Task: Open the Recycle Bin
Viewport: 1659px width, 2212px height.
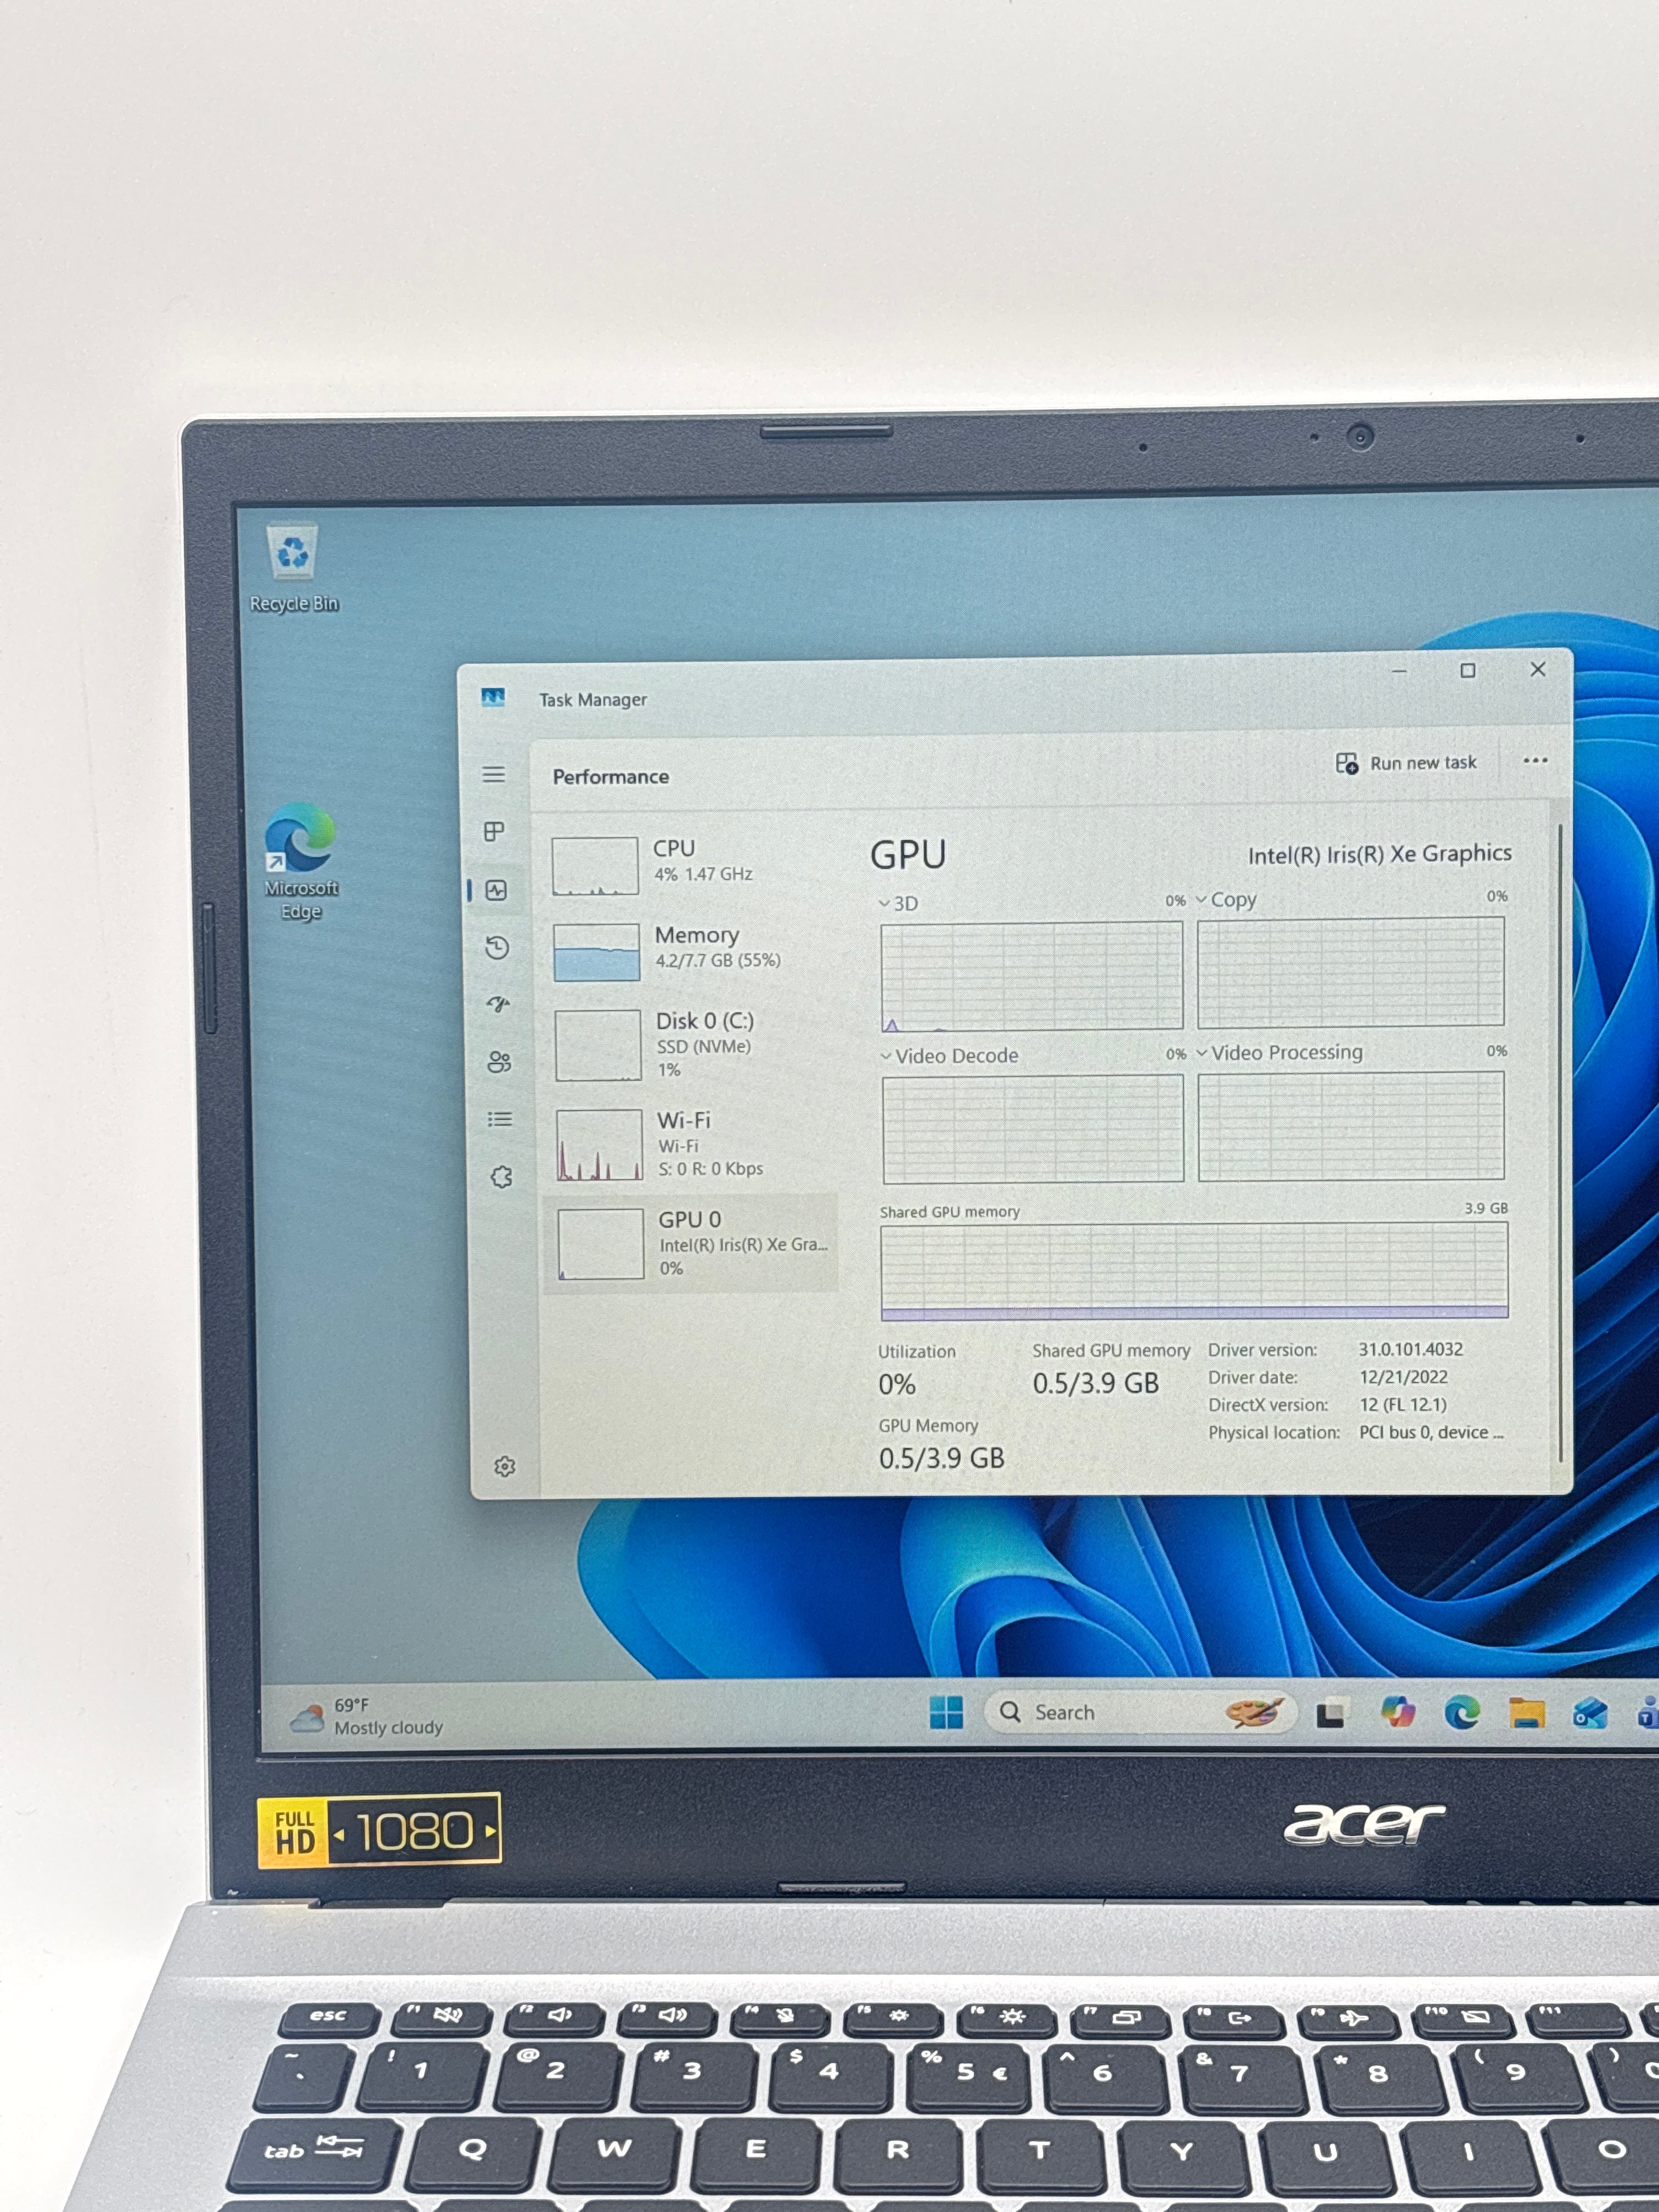Action: click(x=293, y=551)
